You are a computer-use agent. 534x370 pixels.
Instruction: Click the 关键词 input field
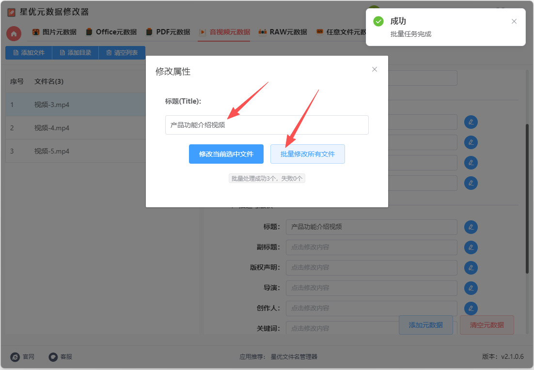(342, 328)
